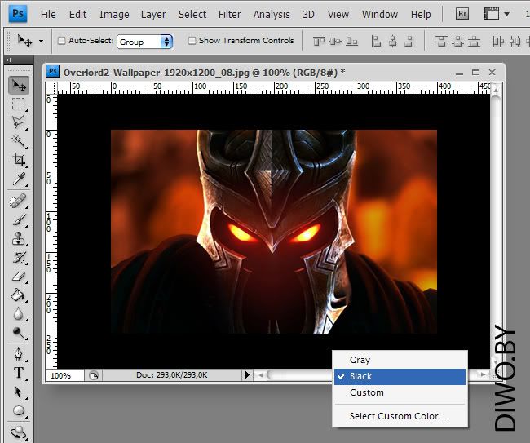
Task: Click the 100% zoom level field
Action: pyautogui.click(x=65, y=375)
